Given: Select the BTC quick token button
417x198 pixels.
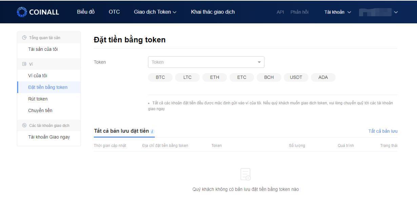Looking at the screenshot, I should point(160,77).
